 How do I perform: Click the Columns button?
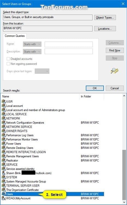[115, 43]
